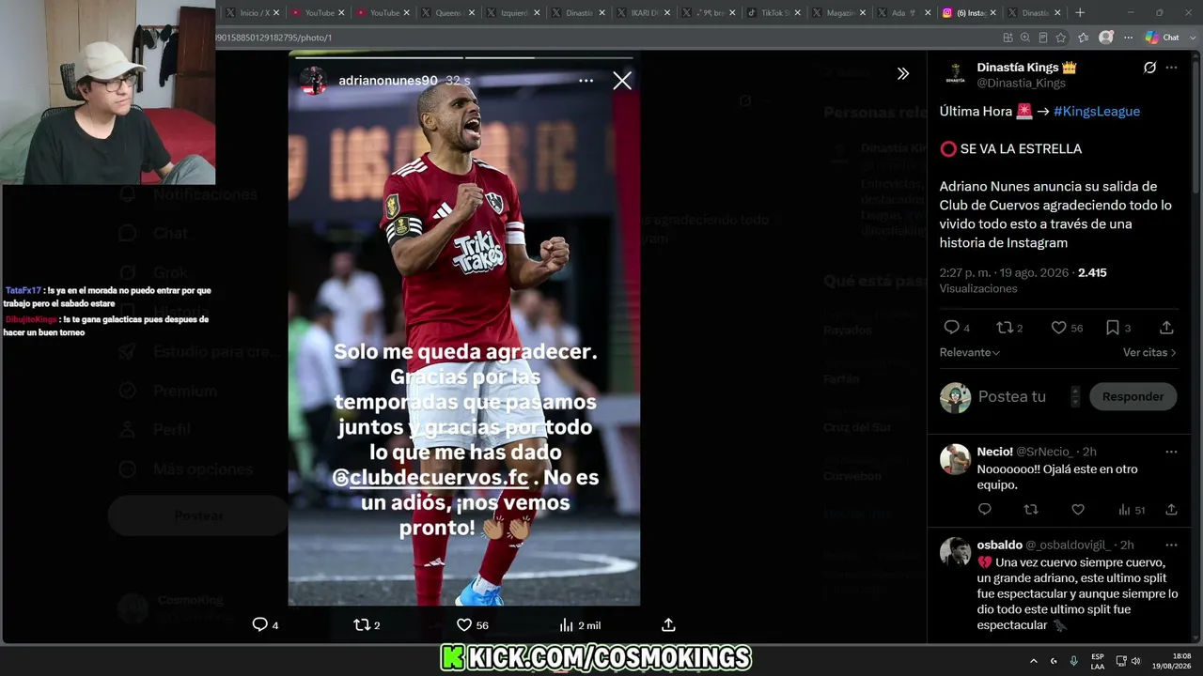The image size is (1203, 676).
Task: Switch to the Magazine tab
Action: (839, 12)
